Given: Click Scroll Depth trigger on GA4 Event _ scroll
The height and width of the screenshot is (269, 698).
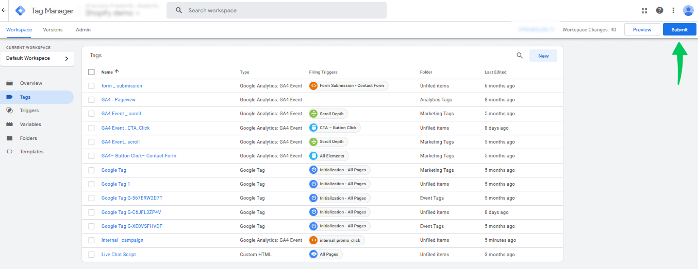Looking at the screenshot, I should click(328, 114).
